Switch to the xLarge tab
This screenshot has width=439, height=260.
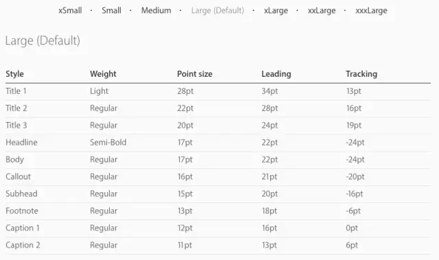[x=276, y=11]
